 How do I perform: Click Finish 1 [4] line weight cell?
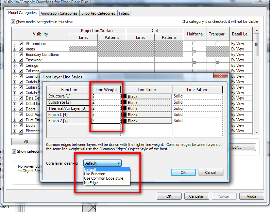(x=106, y=115)
